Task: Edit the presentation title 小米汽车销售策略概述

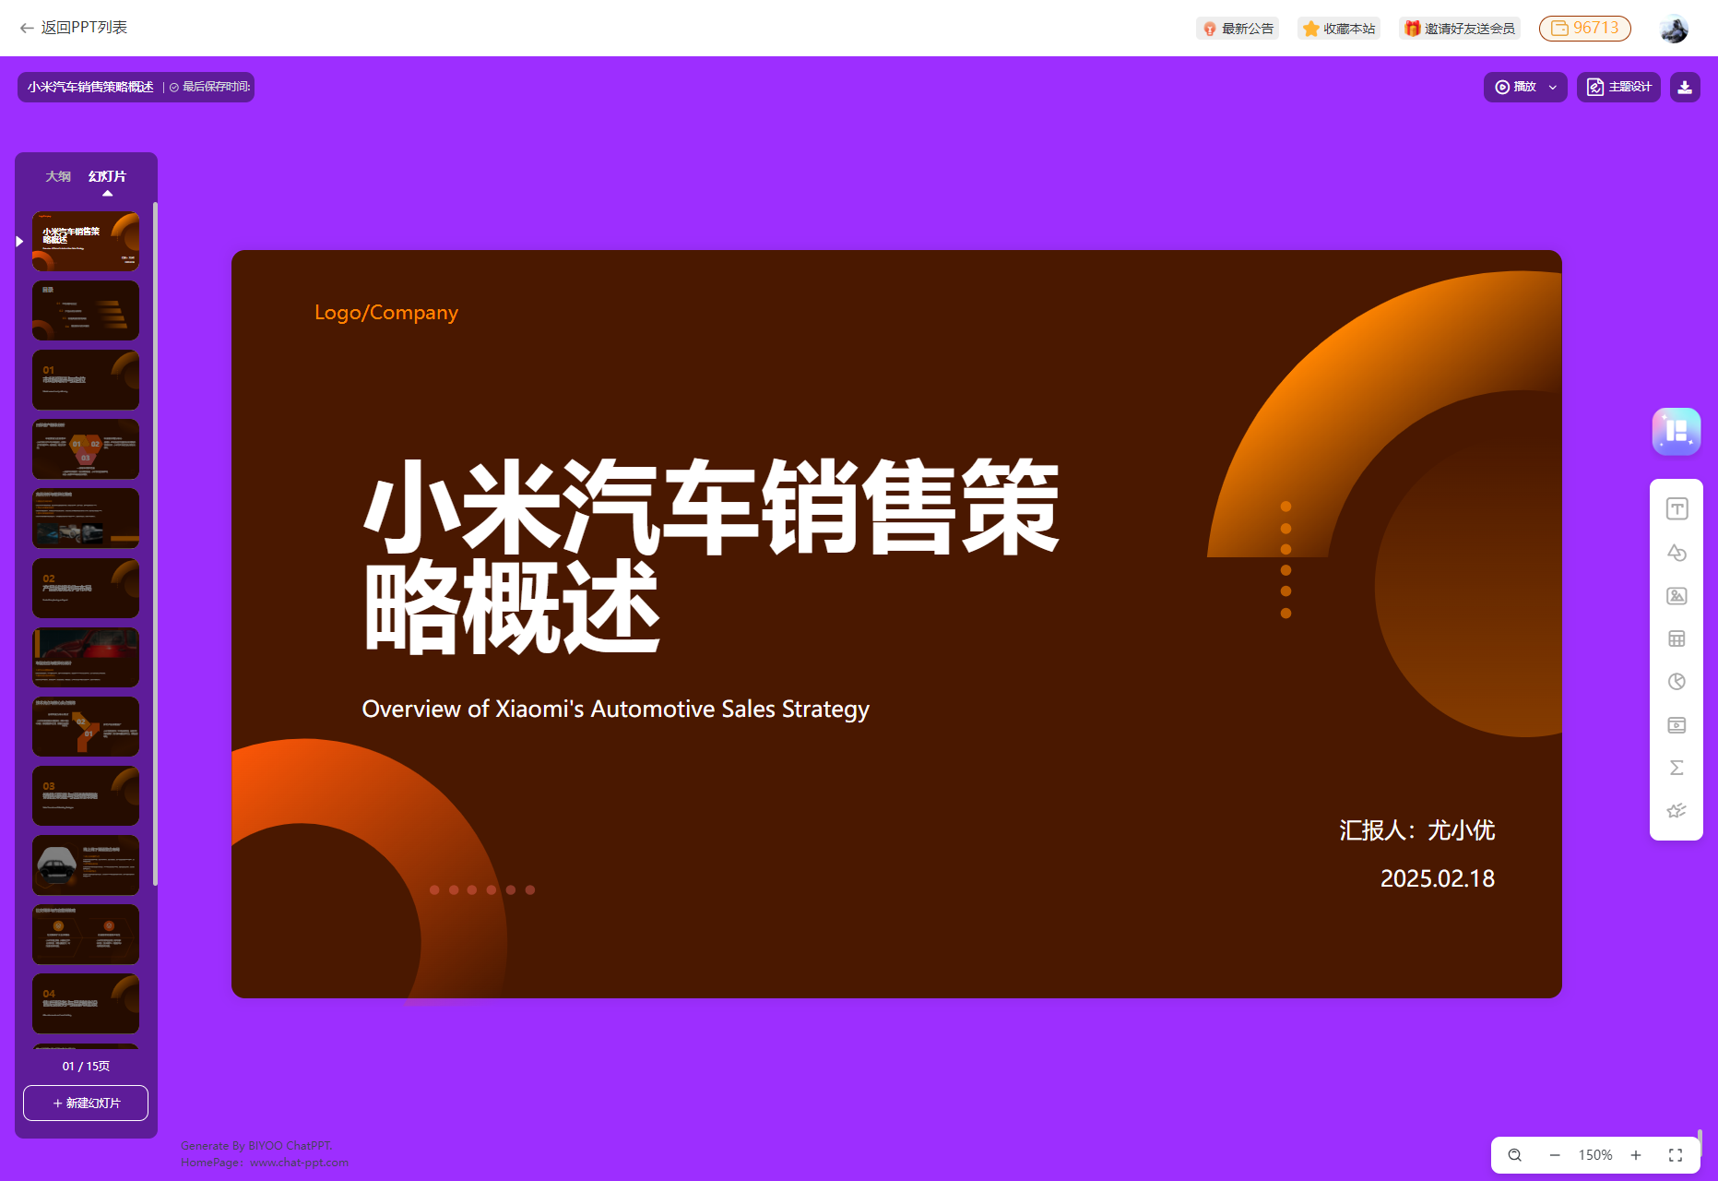Action: 90,87
